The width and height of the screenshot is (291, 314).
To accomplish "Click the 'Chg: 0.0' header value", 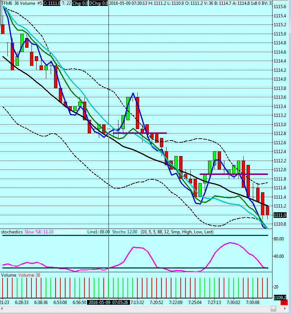I will point(80,3).
